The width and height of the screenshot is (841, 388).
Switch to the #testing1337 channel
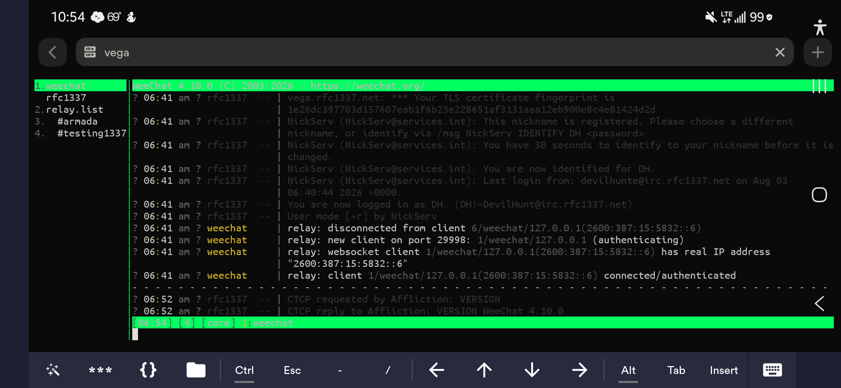tap(92, 133)
